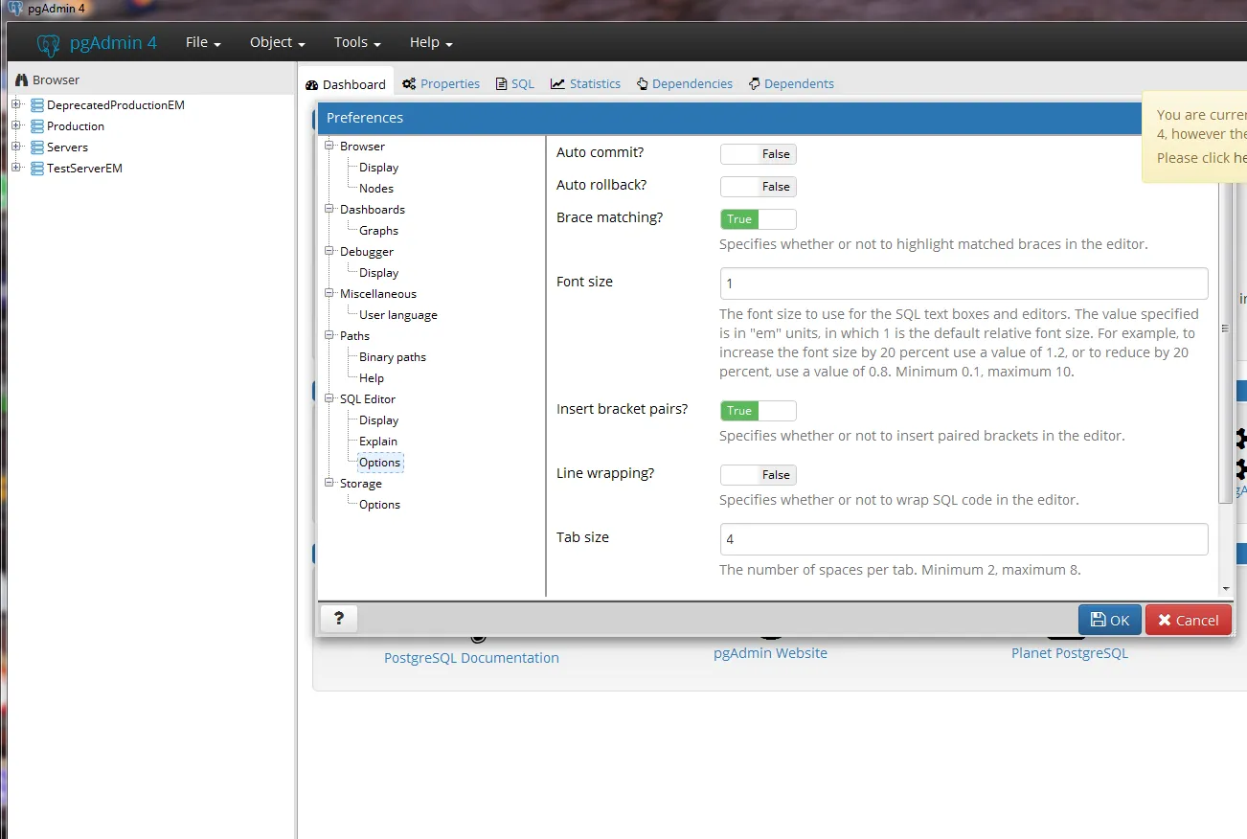Collapse the Paths preferences category

329,336
